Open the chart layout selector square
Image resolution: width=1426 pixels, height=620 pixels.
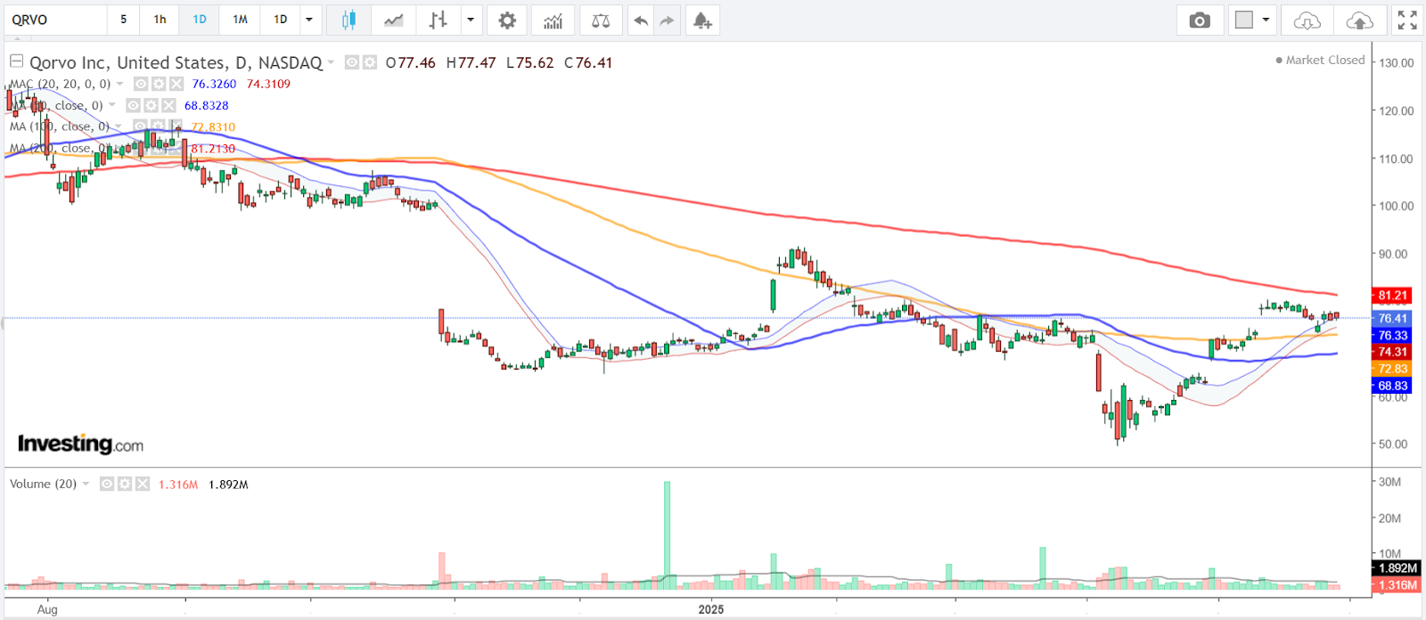(1244, 20)
